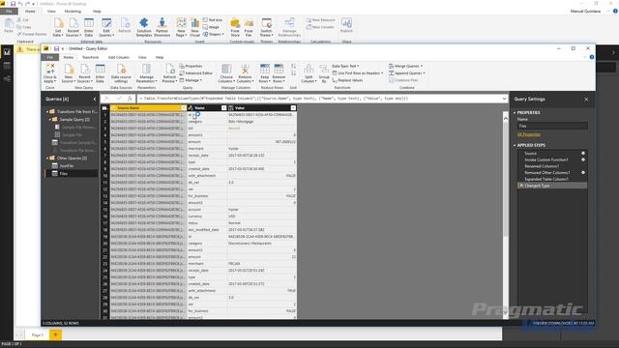Click Publish in main Power BI window
Screen dimensions: 619x348
click(346, 25)
